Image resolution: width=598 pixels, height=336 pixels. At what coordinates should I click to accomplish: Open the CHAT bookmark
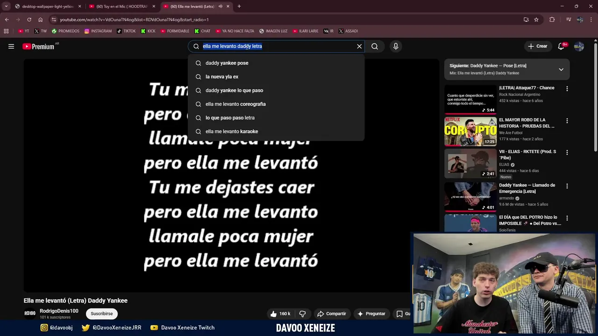click(x=202, y=31)
